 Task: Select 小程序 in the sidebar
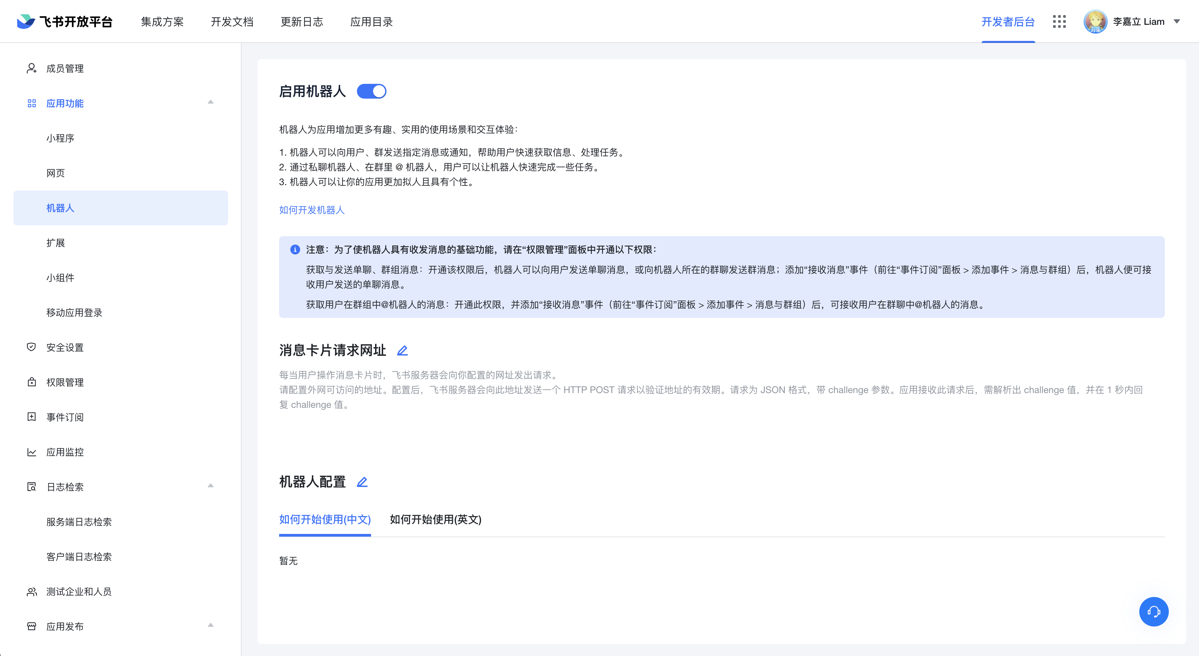pos(60,138)
